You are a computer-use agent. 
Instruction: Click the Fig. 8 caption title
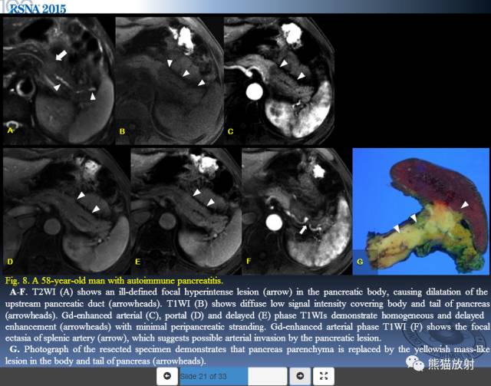coord(114,280)
